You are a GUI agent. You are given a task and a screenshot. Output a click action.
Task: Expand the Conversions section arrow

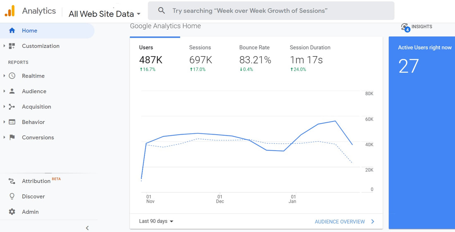[5, 137]
